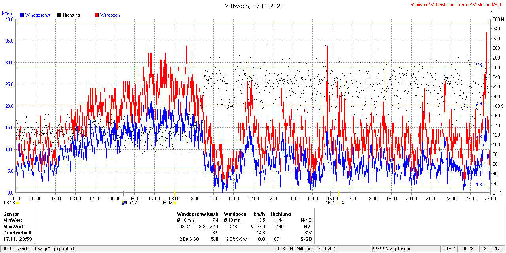Click the Windböen km/h column header
506x253 pixels.
(244, 214)
